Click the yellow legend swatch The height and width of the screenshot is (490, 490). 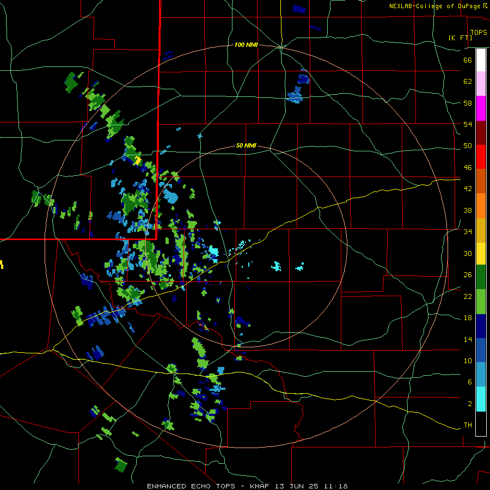(x=481, y=253)
